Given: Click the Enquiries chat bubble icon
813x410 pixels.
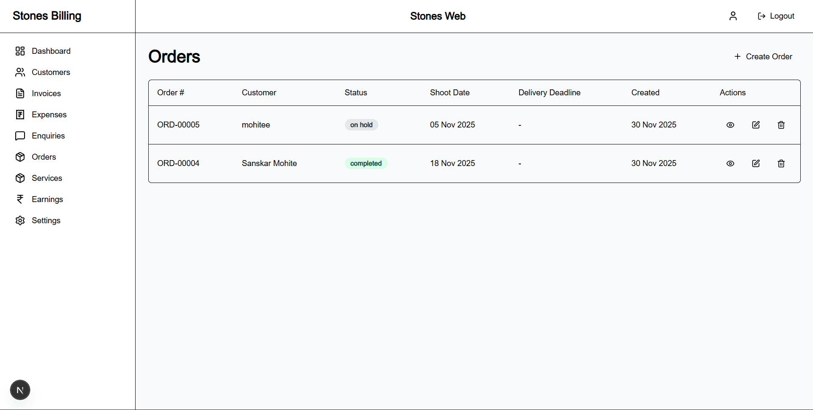Looking at the screenshot, I should tap(20, 136).
